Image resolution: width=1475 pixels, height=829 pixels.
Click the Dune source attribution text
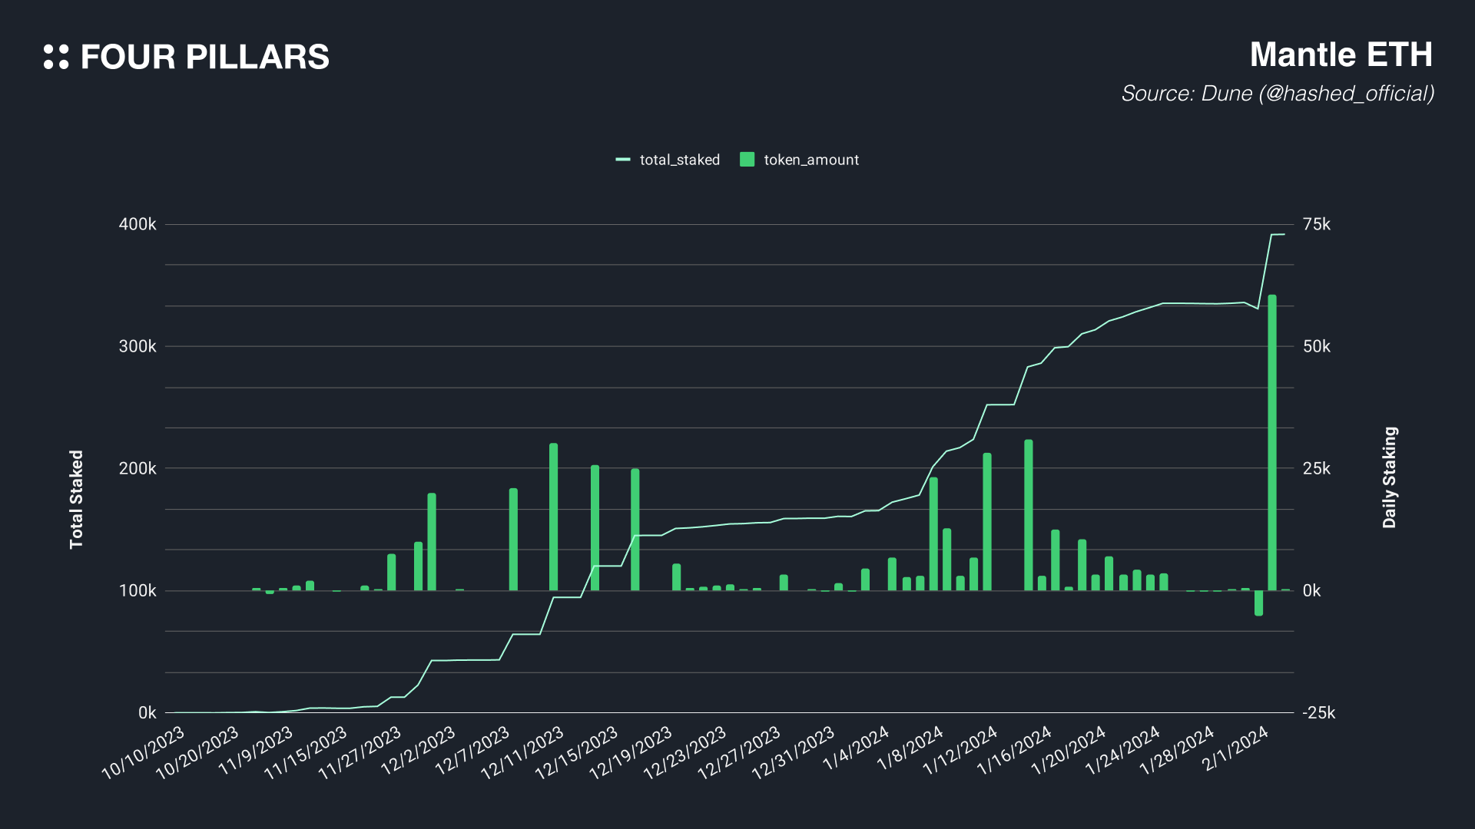pos(1277,94)
